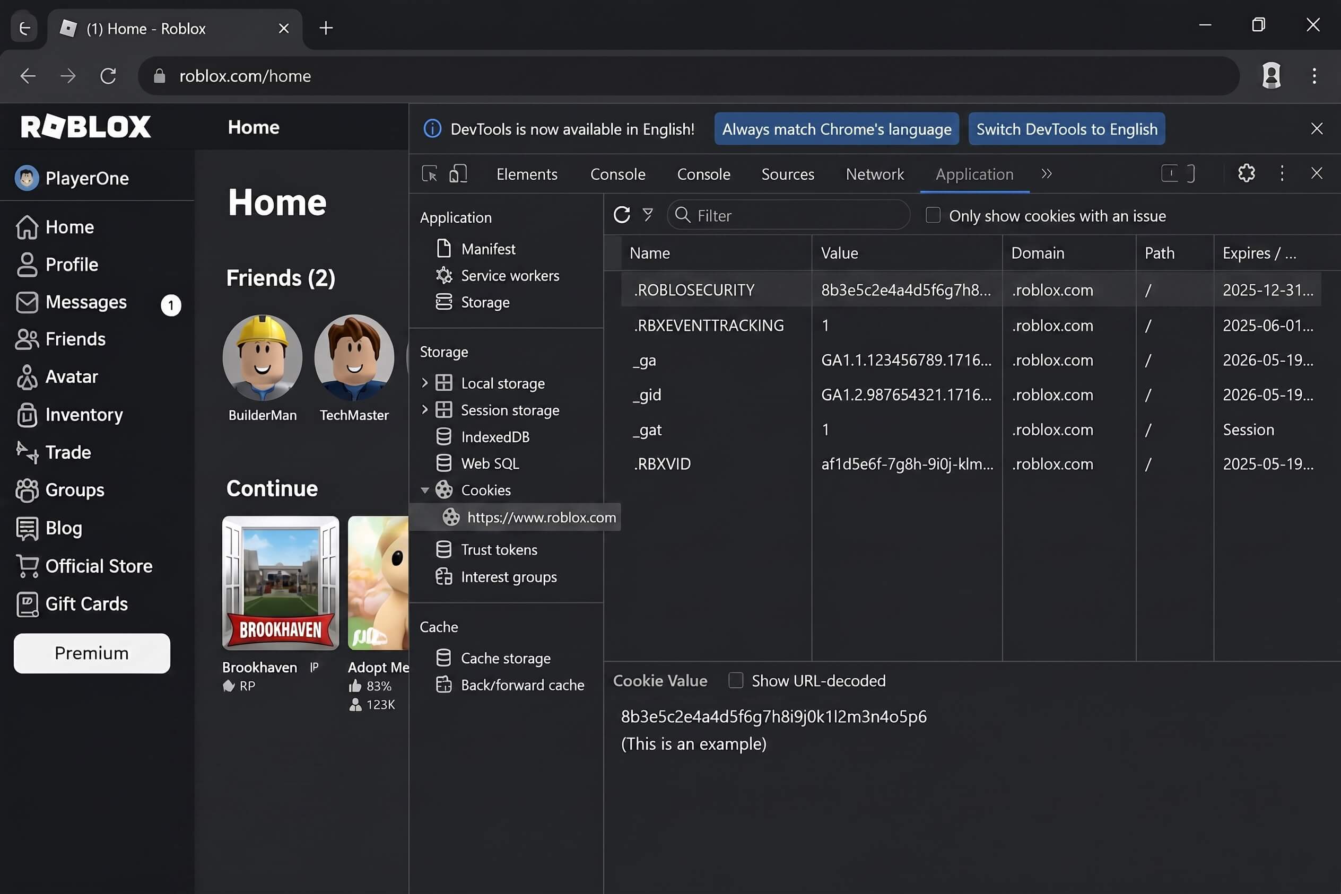This screenshot has width=1341, height=894.
Task: Collapse the Cookies tree node
Action: point(424,490)
